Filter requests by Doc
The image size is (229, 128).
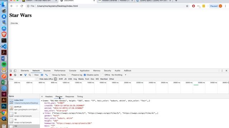tap(92, 79)
